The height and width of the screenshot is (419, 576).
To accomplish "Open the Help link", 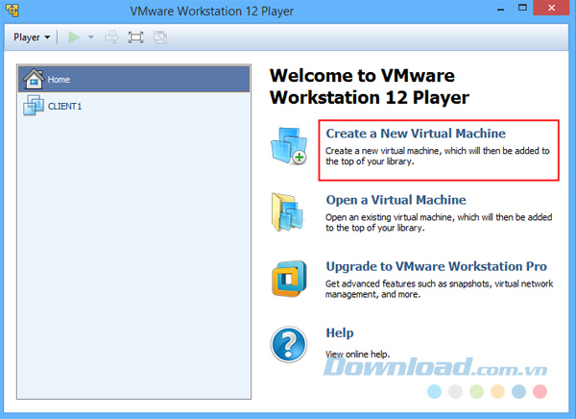I will click(340, 333).
